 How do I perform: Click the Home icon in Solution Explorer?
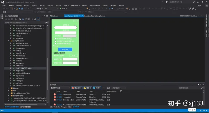[x=12, y=19]
